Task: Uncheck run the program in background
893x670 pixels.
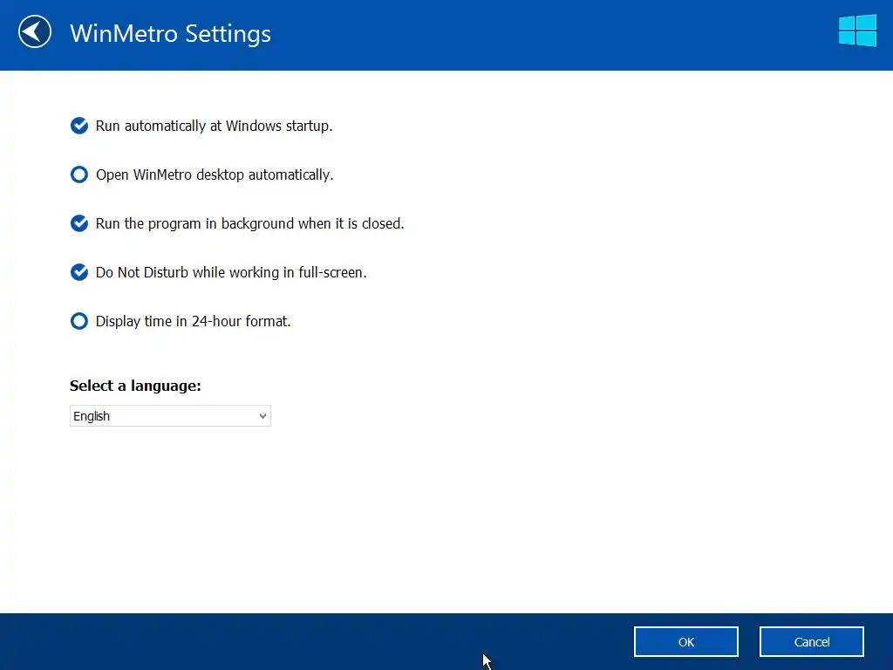Action: coord(79,223)
